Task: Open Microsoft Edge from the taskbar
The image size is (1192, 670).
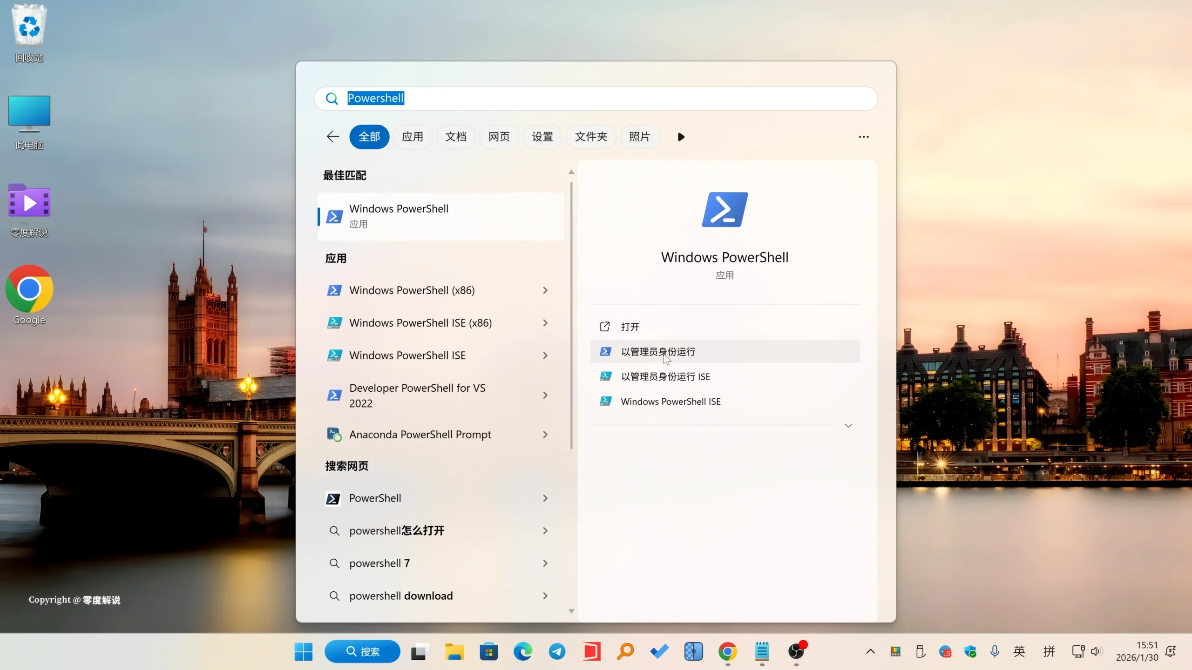Action: click(522, 651)
